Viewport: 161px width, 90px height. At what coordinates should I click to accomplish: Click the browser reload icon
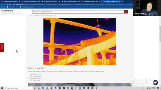pyautogui.click(x=7, y=4)
